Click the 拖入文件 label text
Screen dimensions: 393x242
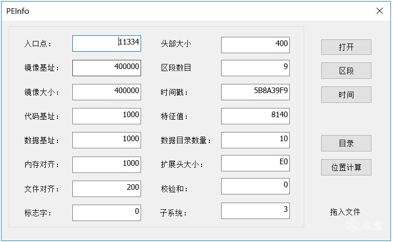345,212
